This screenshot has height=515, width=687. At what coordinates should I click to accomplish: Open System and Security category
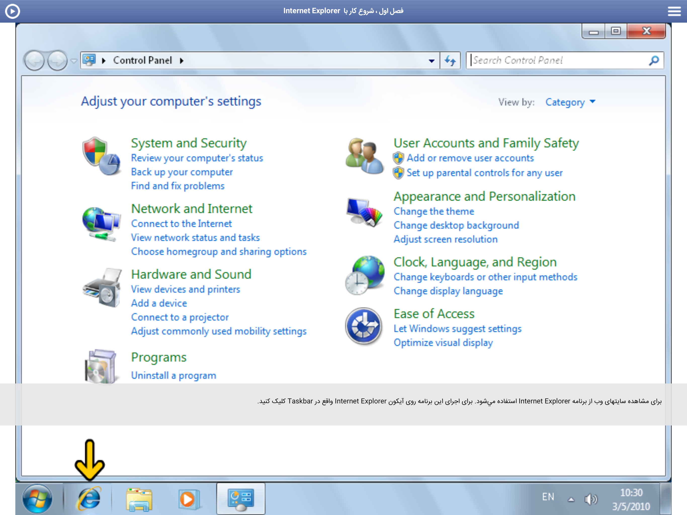pyautogui.click(x=189, y=143)
